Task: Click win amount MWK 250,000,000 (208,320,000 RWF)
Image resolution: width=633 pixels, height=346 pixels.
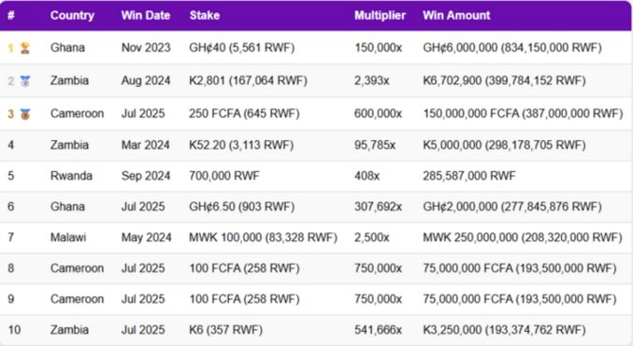Action: coord(523,237)
